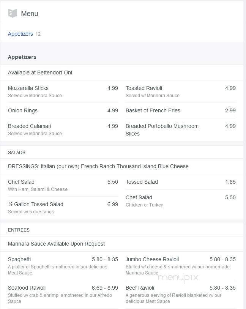This screenshot has width=246, height=309.
Task: Click the Chef Salad with Ham entry
Action: click(x=21, y=182)
